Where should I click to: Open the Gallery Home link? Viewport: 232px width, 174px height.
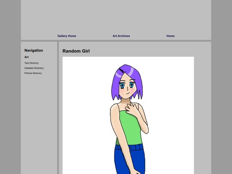67,36
